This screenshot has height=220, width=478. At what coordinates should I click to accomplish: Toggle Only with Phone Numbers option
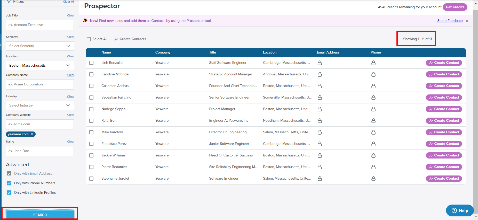[9, 183]
